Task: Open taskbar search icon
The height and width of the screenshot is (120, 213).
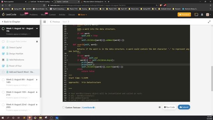Action: coord(8,118)
